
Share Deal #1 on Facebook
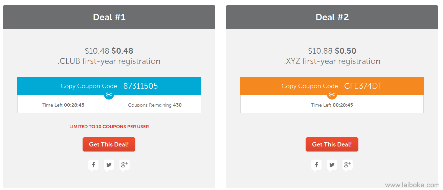[x=93, y=165]
